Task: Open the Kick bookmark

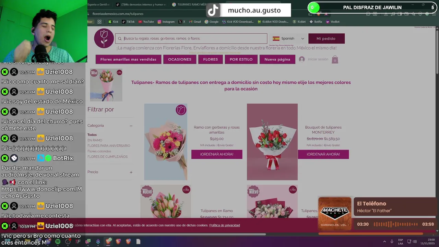Action: (x=113, y=22)
